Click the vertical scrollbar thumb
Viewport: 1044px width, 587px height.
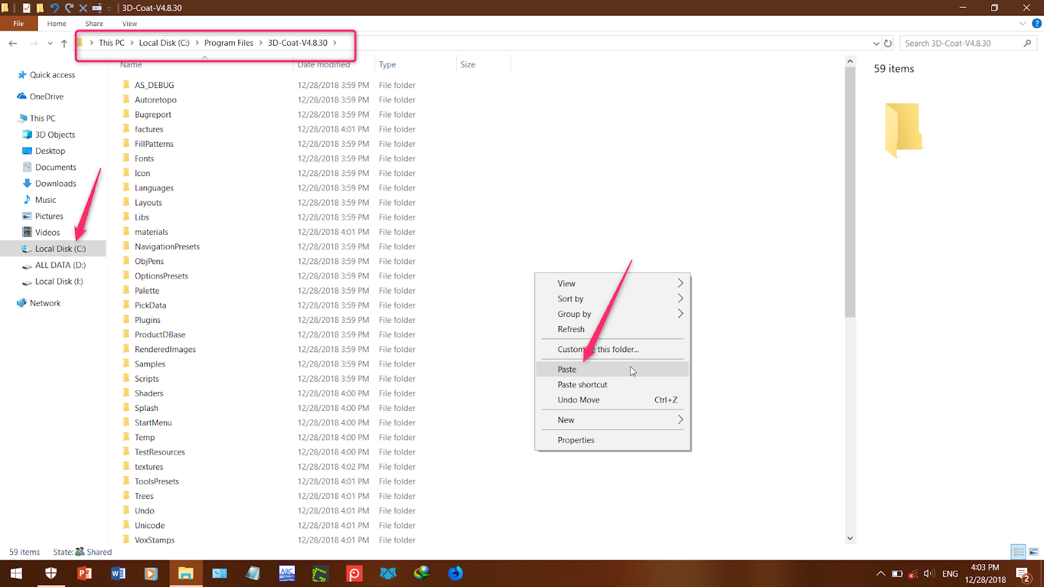click(x=850, y=192)
